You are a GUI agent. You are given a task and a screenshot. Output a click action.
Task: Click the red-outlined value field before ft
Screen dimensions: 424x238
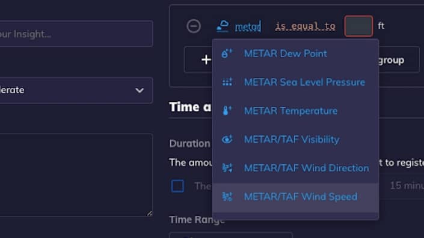(358, 26)
